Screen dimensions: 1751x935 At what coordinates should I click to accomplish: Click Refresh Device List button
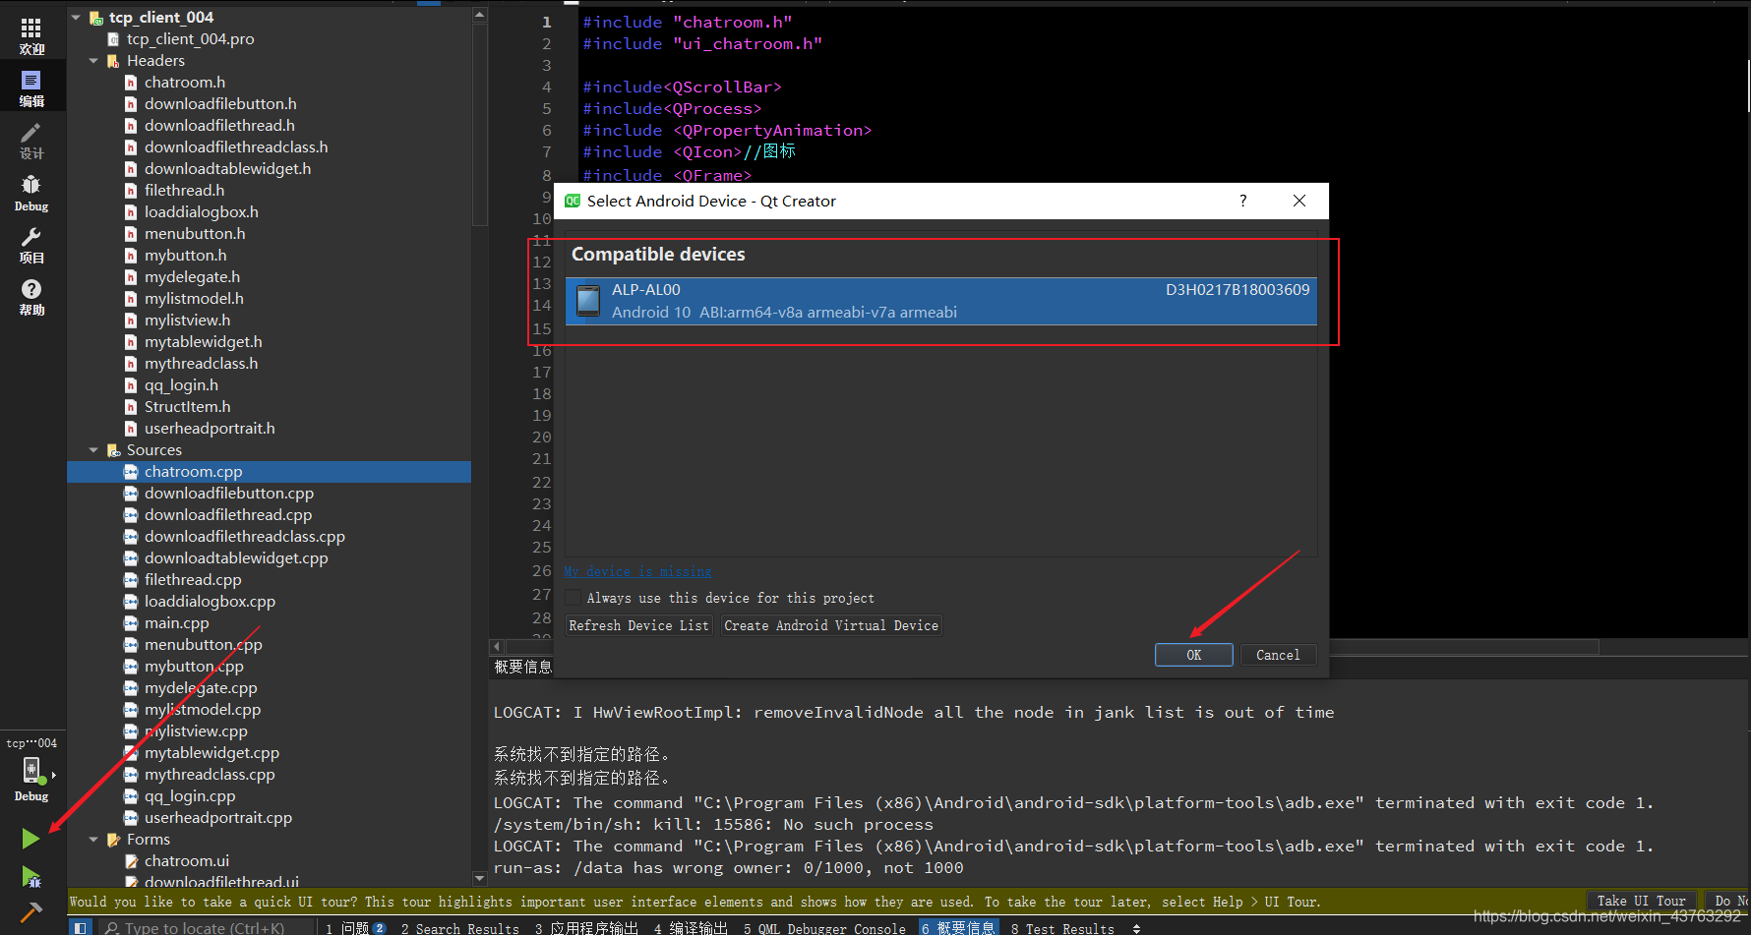pos(638,625)
